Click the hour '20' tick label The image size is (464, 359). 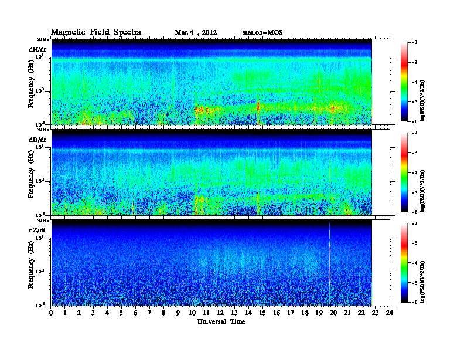(x=333, y=313)
